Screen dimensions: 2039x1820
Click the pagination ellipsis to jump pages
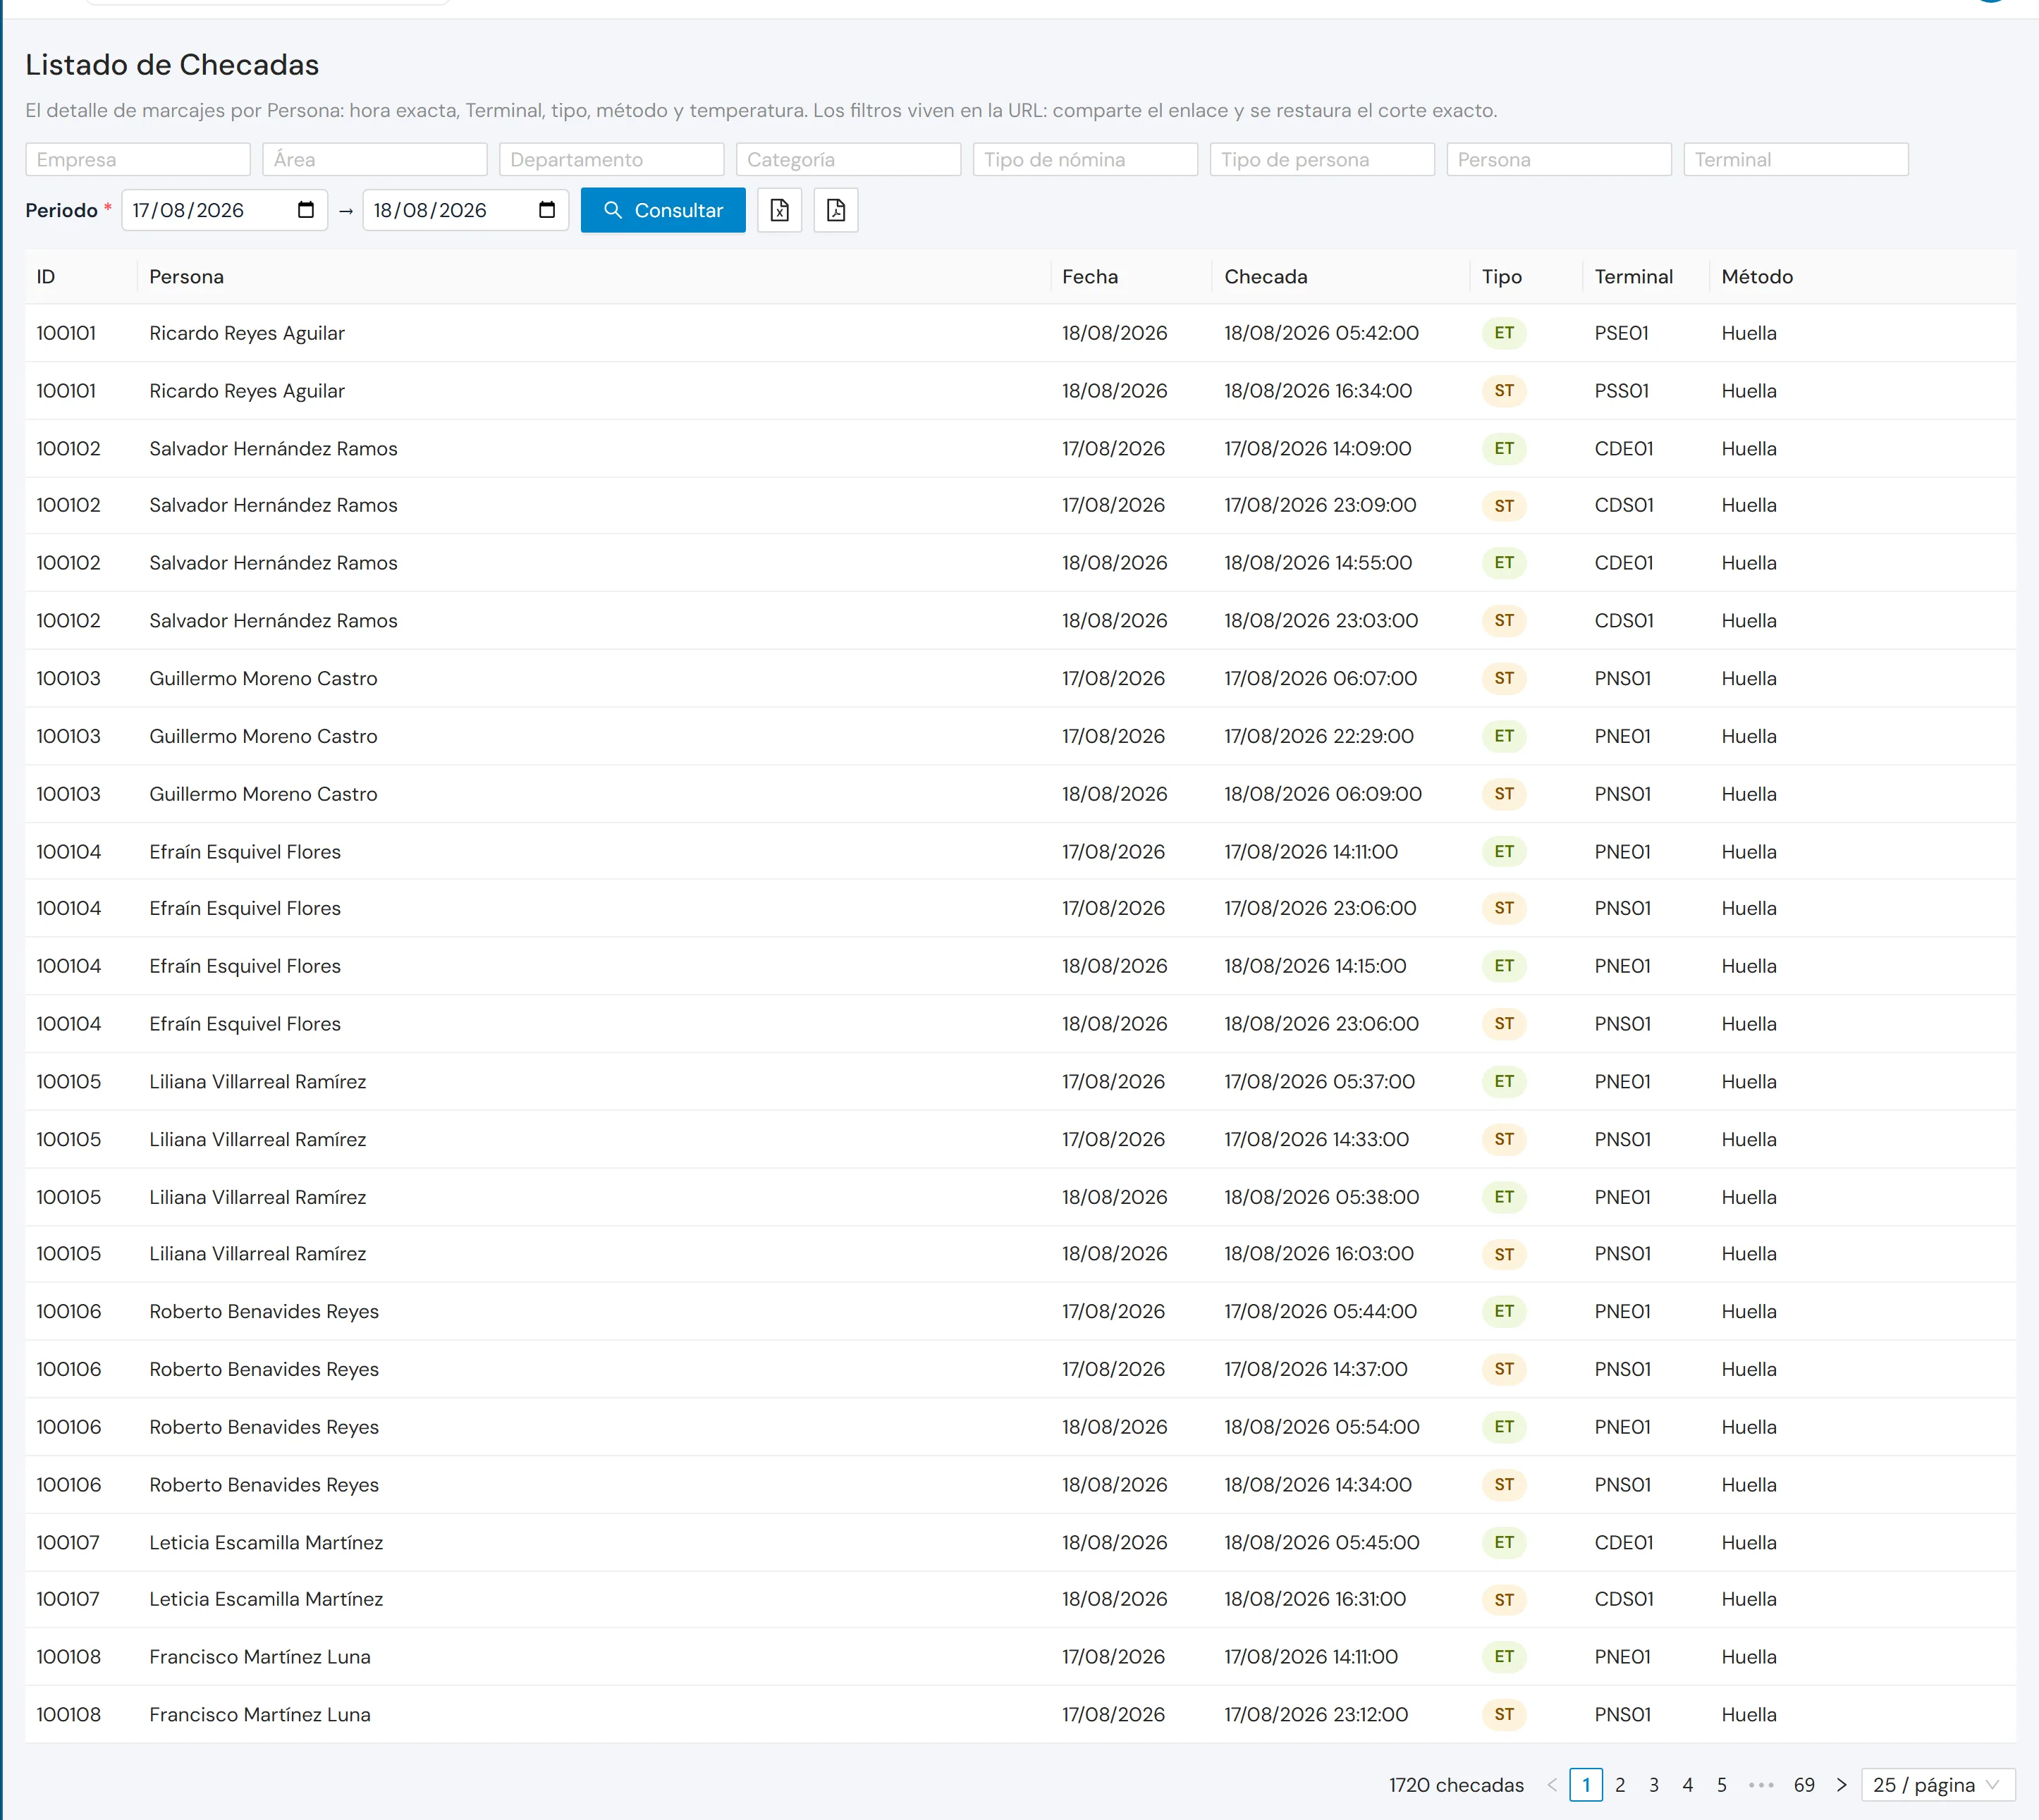tap(1761, 1785)
